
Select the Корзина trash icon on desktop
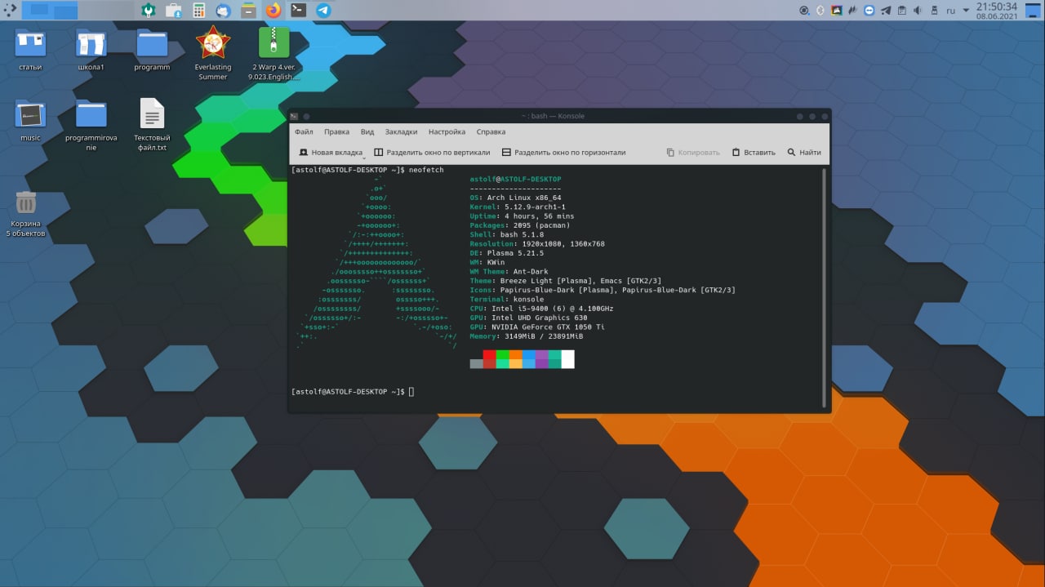[x=26, y=213]
